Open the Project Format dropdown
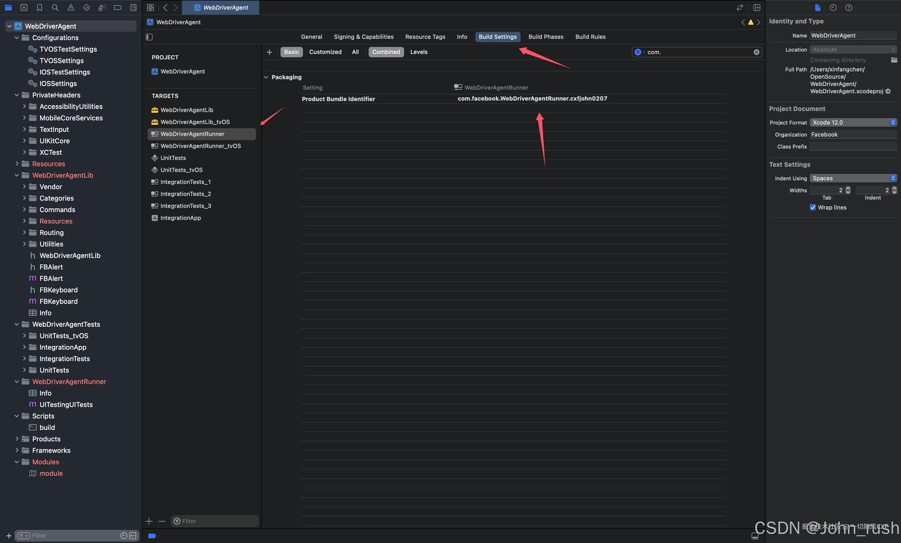Image resolution: width=901 pixels, height=543 pixels. [853, 122]
